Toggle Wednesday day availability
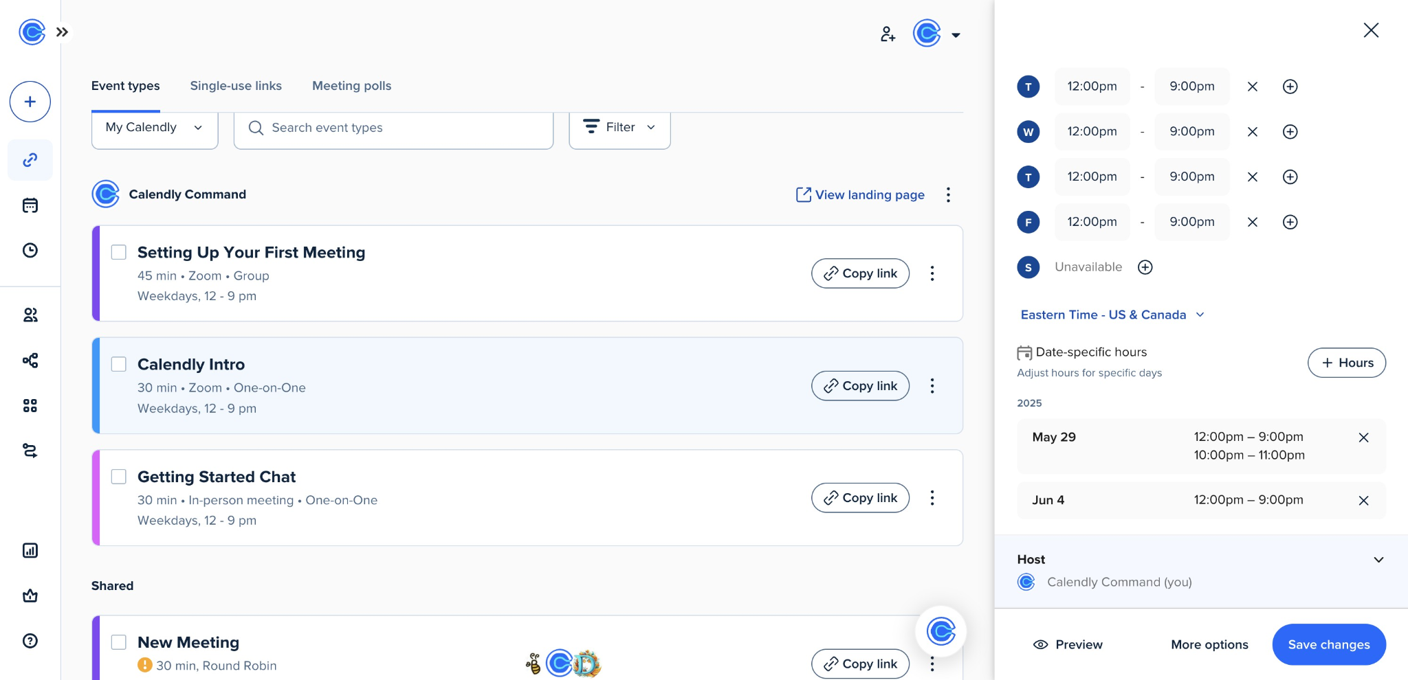Image resolution: width=1408 pixels, height=680 pixels. [x=1028, y=132]
